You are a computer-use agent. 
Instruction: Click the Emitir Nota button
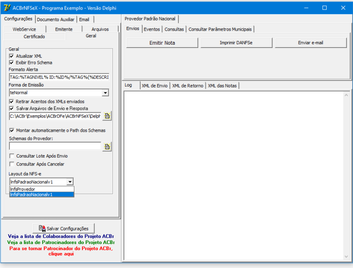click(162, 43)
